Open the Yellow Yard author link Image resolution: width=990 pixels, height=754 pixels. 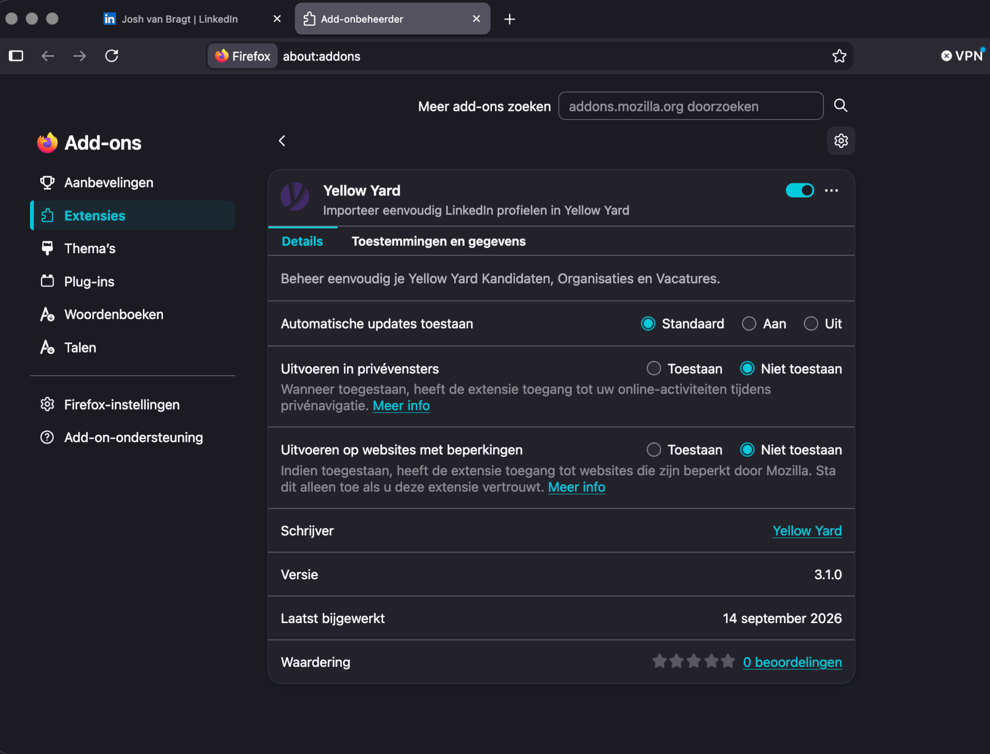pyautogui.click(x=807, y=531)
